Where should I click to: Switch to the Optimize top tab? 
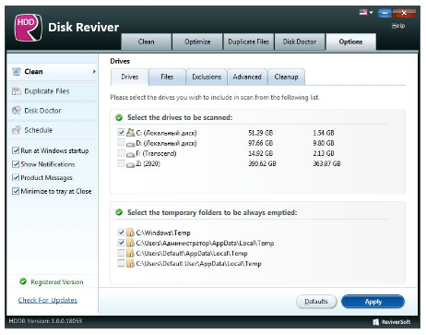[x=197, y=42]
